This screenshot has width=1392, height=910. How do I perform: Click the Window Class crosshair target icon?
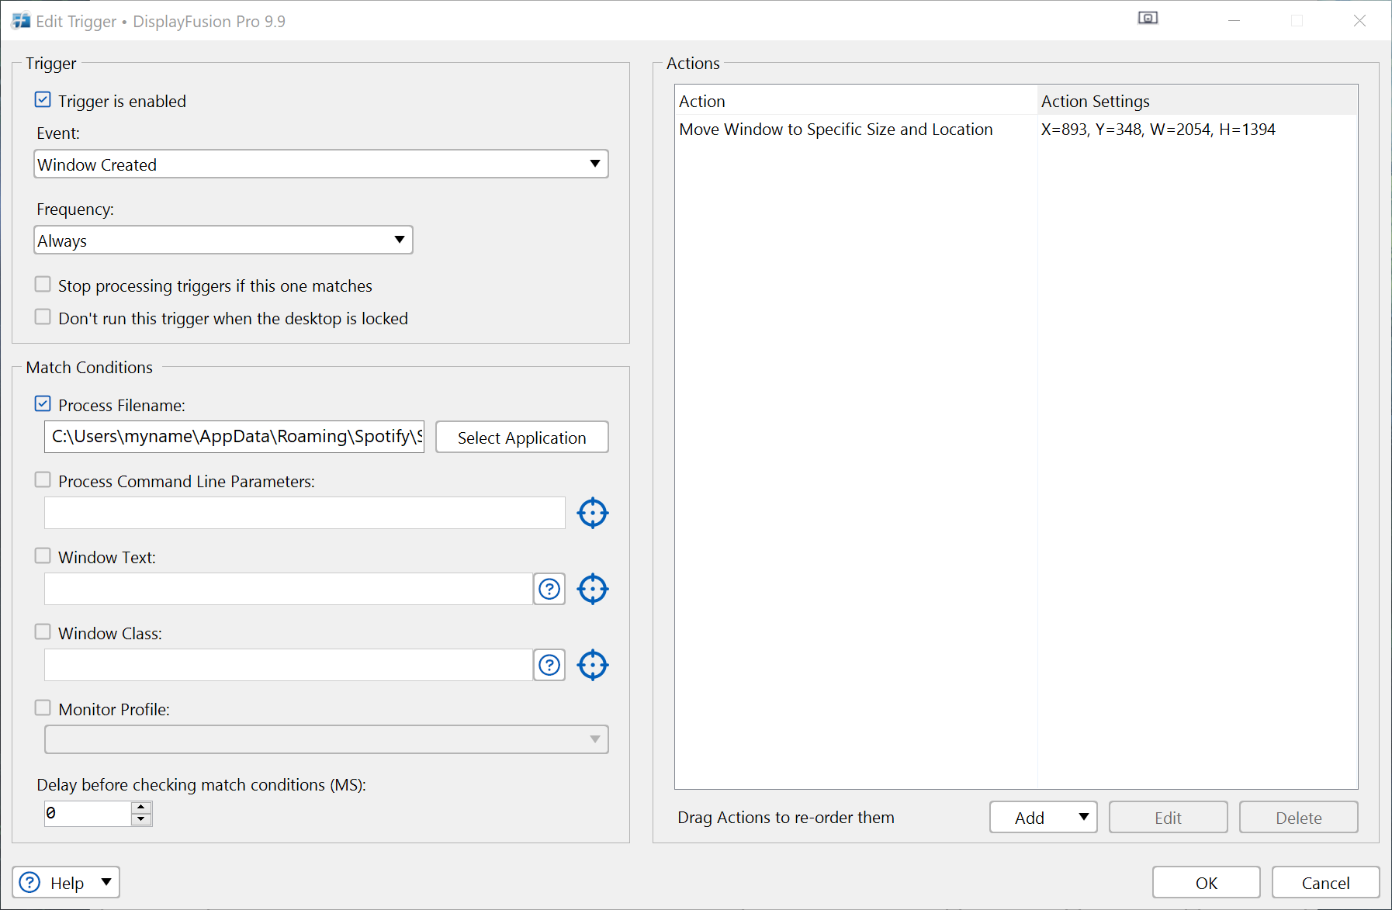593,665
